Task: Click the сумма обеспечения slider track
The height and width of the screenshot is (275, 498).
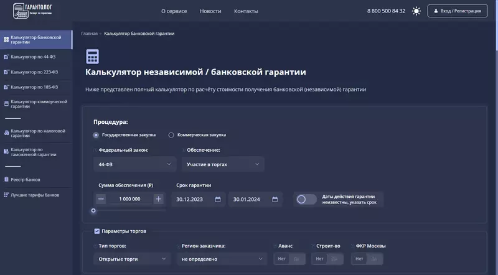Action: [x=129, y=210]
